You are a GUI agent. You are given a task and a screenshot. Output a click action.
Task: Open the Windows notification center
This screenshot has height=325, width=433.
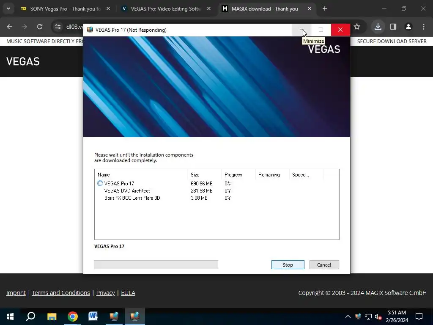(419, 317)
